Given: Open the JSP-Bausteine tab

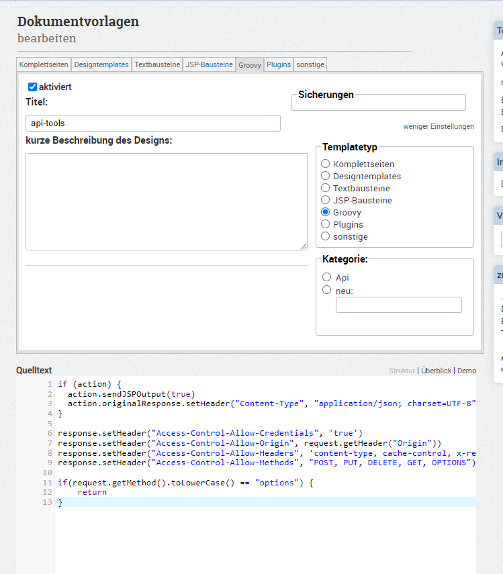Looking at the screenshot, I should 209,65.
